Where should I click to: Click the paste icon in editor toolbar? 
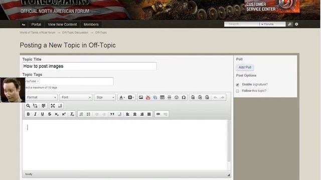coord(193,97)
